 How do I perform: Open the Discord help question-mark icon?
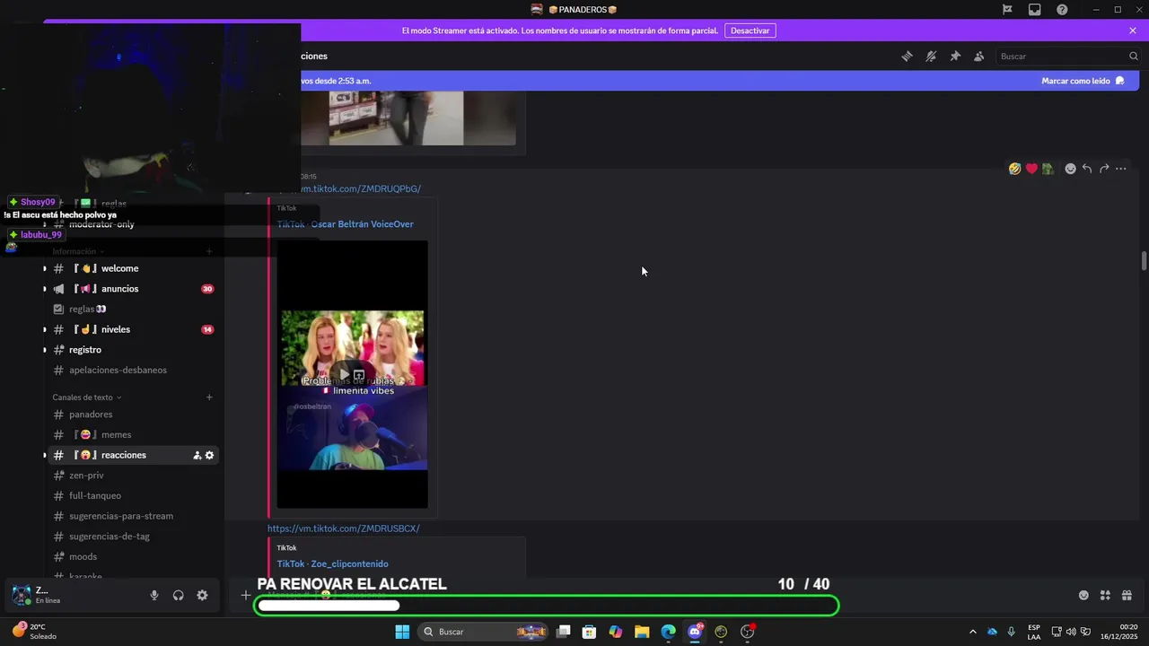point(1063,10)
